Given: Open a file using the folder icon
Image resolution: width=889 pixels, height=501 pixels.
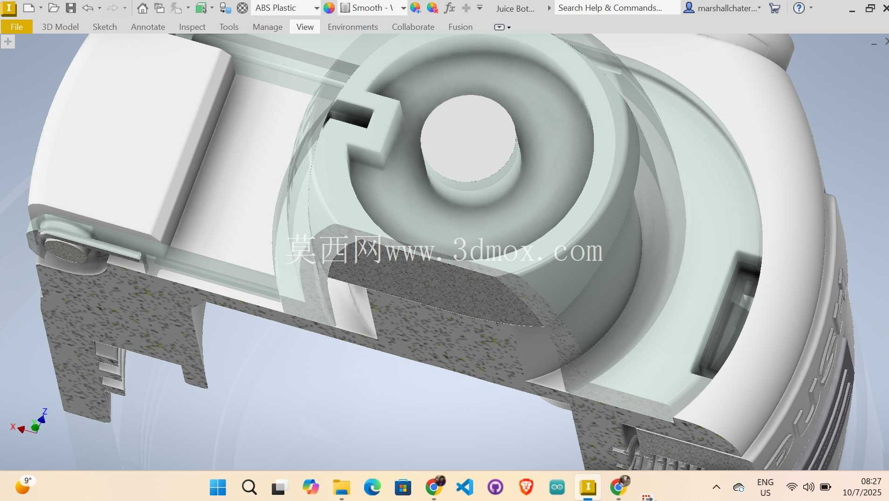Looking at the screenshot, I should click(x=54, y=8).
